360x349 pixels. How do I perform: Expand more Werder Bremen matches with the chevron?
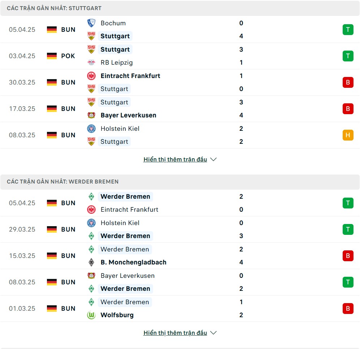(x=213, y=333)
